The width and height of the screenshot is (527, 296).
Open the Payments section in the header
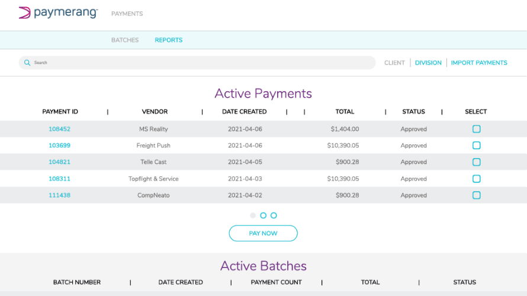click(127, 14)
